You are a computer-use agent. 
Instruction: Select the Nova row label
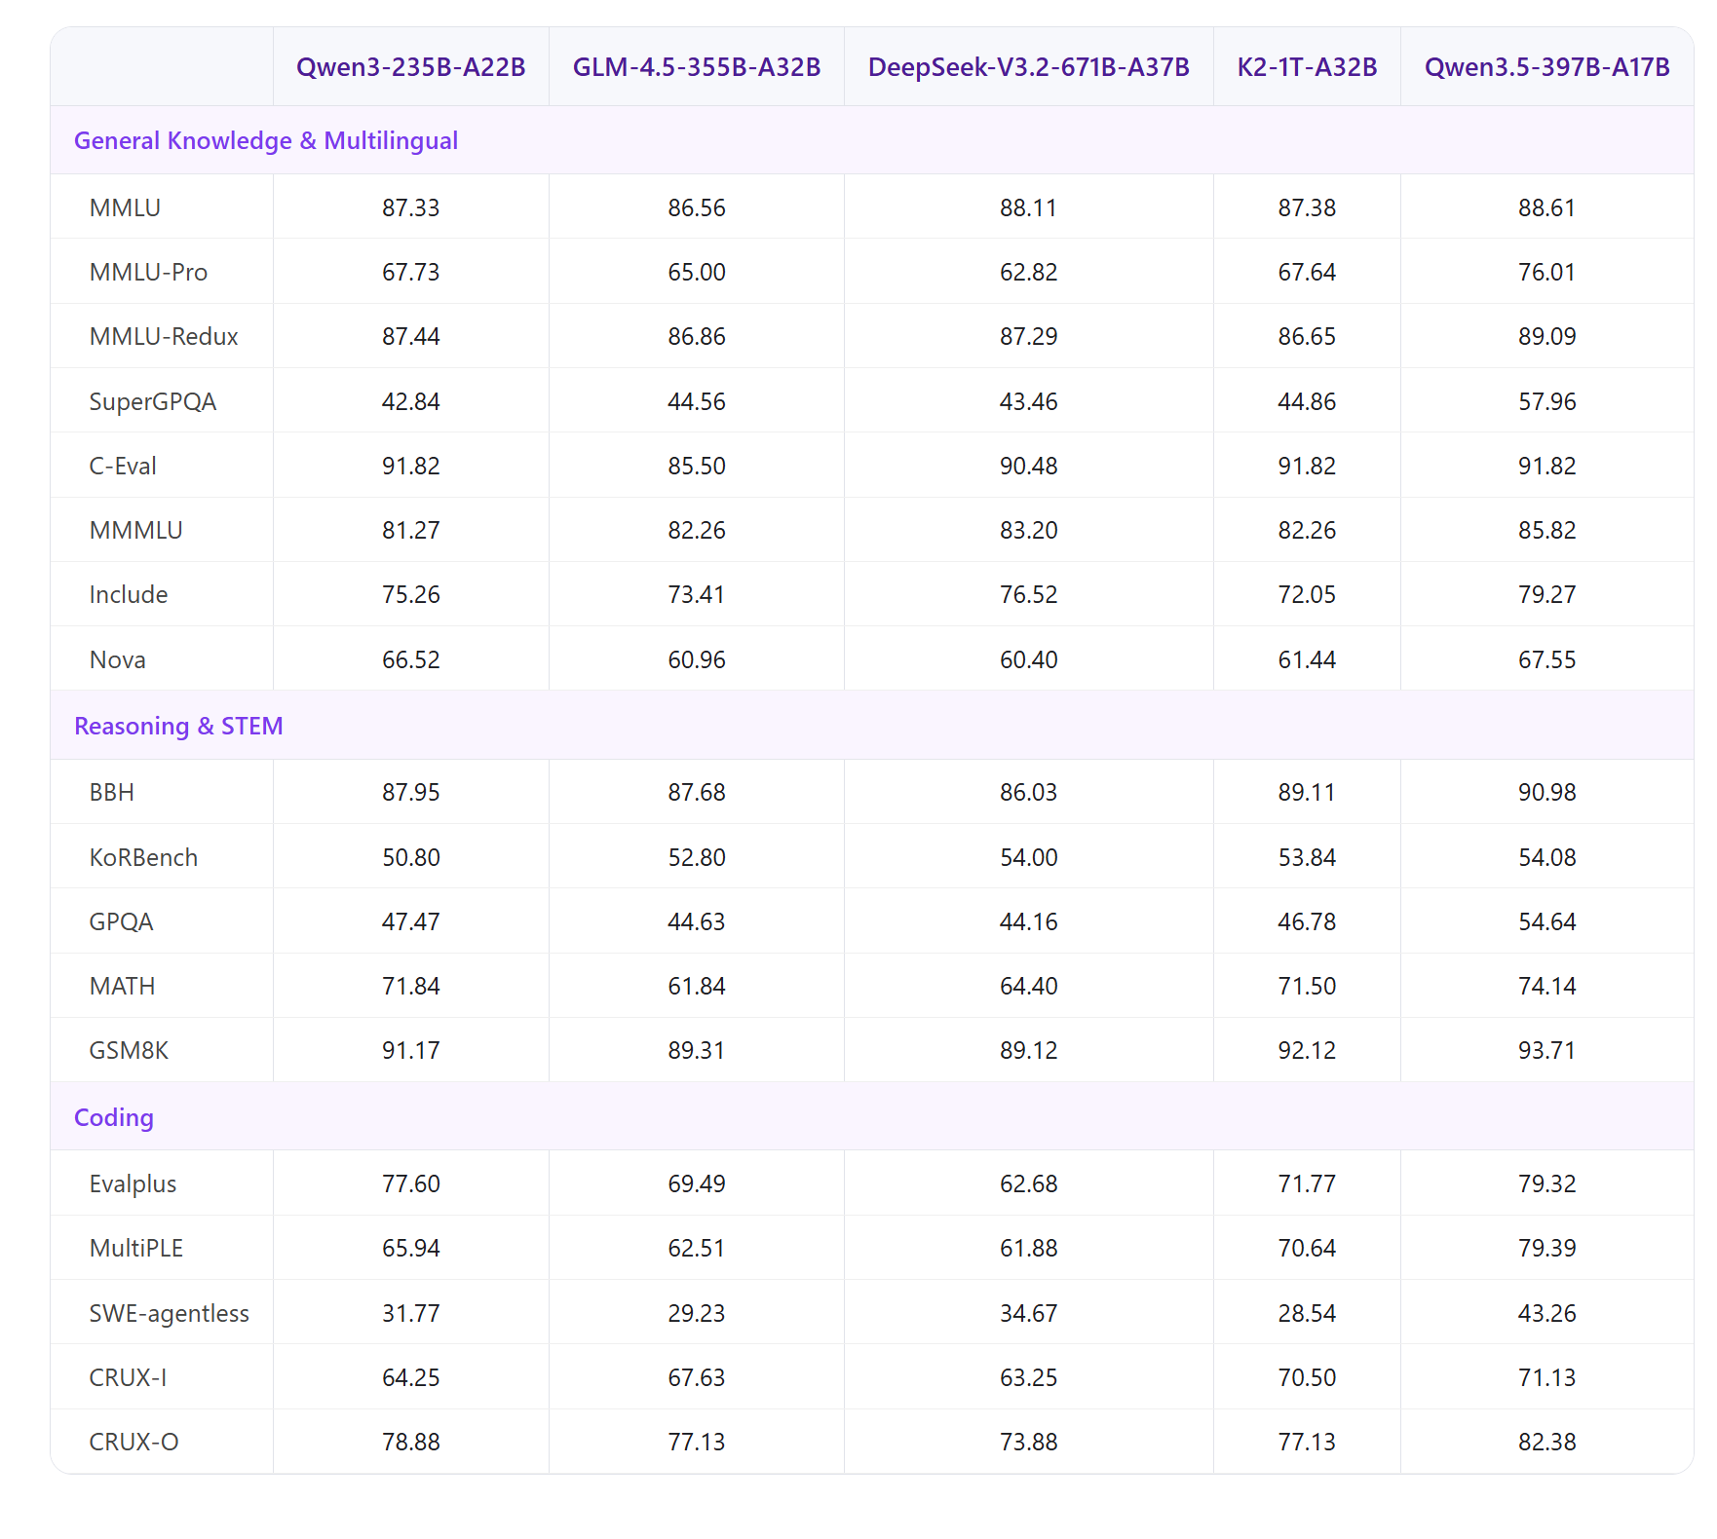117,660
